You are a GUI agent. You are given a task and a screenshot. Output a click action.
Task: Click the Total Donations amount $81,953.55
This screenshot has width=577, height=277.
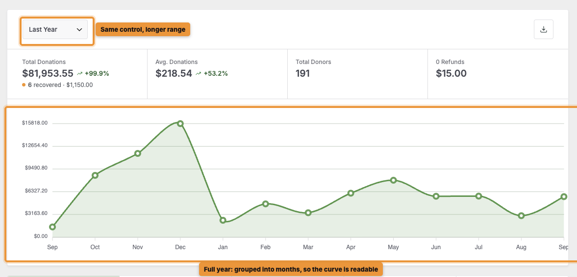(x=48, y=73)
